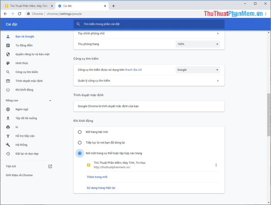Click the privacy shield icon in sidebar

point(8,54)
